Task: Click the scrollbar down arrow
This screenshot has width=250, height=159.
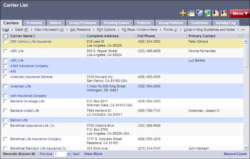Action: coord(246,148)
